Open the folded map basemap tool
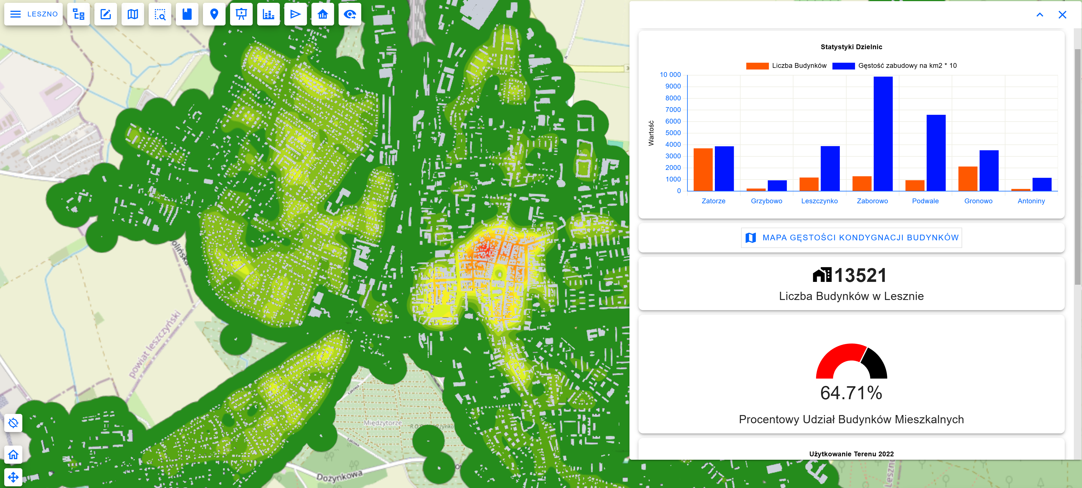This screenshot has width=1082, height=488. tap(133, 14)
